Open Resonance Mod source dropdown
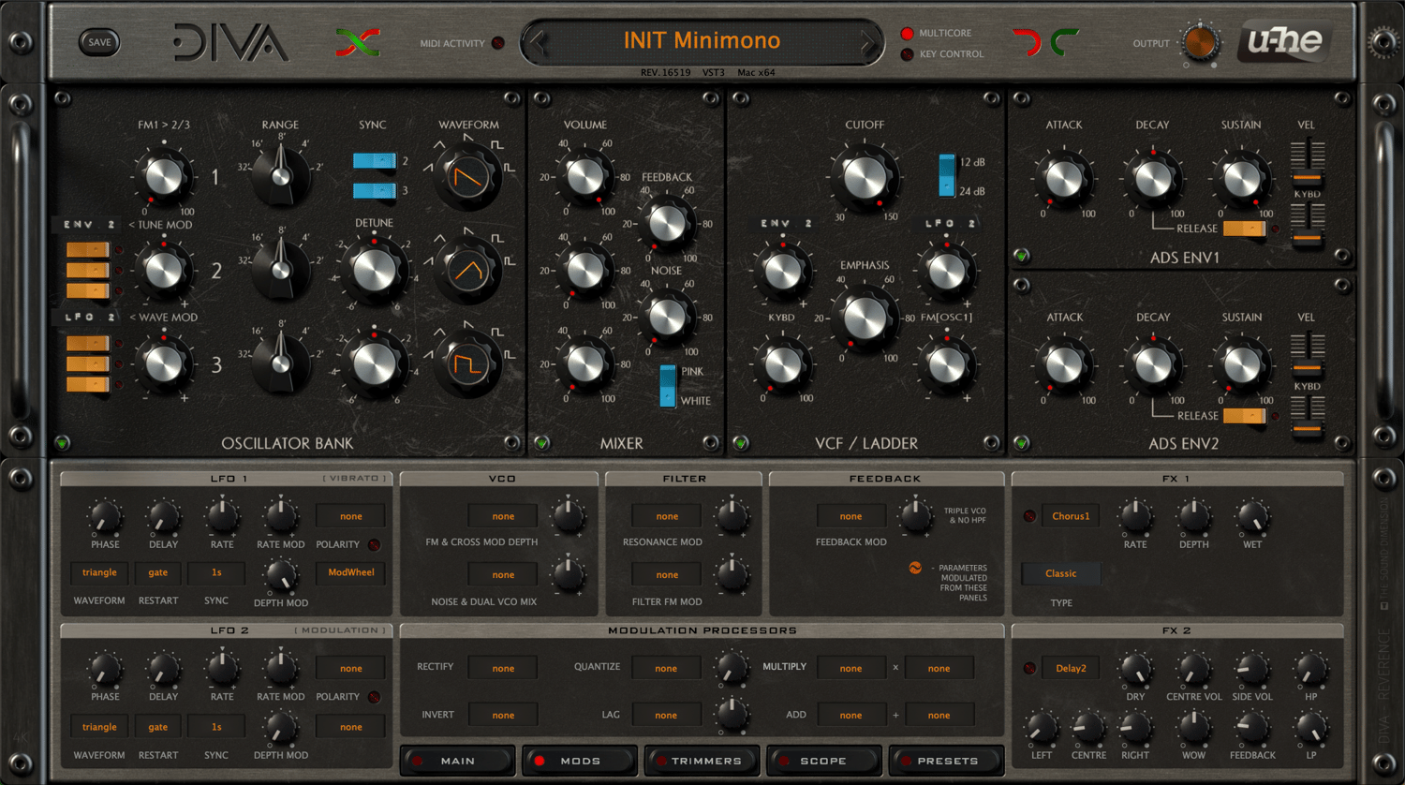Viewport: 1405px width, 785px height. tap(667, 516)
